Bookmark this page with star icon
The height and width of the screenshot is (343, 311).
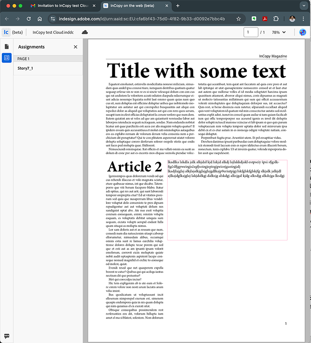pyautogui.click(x=239, y=19)
